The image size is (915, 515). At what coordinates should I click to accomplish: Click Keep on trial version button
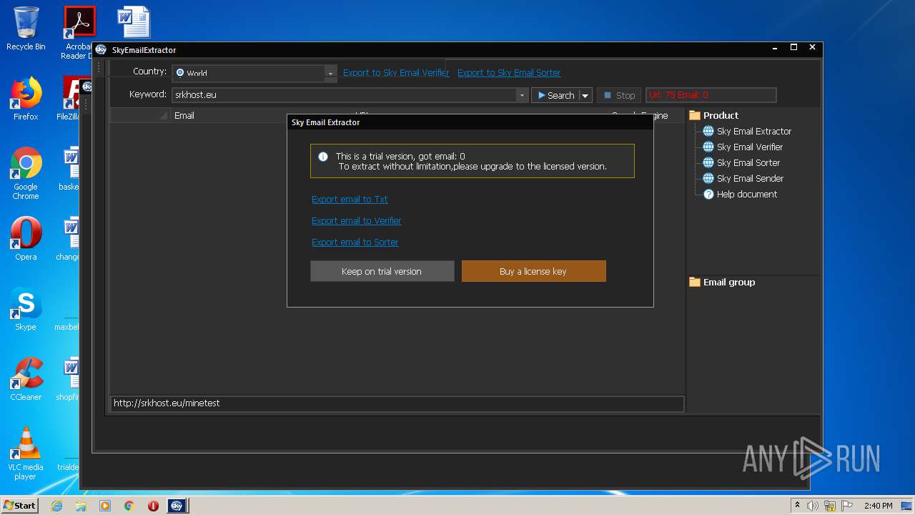coord(382,271)
